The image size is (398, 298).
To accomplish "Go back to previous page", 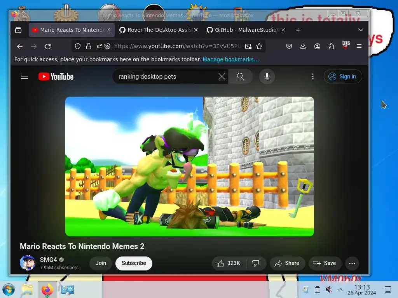I will [x=20, y=47].
